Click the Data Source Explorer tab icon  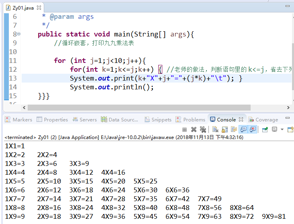coord(104,119)
